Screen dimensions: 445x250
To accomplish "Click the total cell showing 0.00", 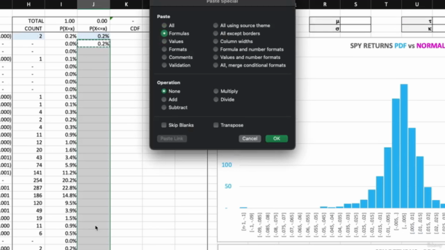I will tap(94, 21).
